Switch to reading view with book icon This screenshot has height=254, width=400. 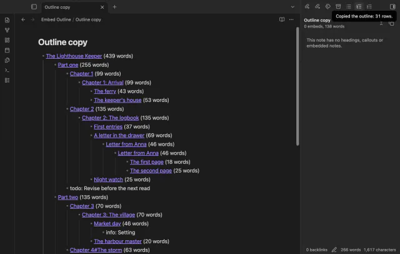point(282,19)
